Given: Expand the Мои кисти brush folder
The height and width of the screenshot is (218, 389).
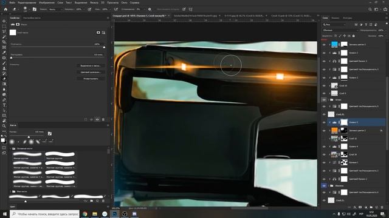Looking at the screenshot, I should (x=11, y=191).
